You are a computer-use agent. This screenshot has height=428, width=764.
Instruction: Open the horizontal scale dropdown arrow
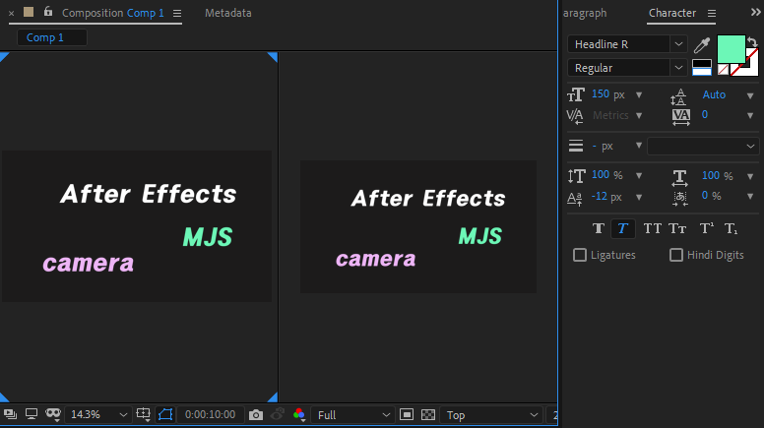pyautogui.click(x=750, y=176)
